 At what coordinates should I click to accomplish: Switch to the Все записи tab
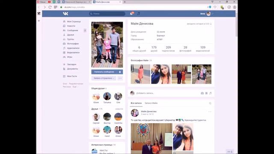[x=136, y=103]
